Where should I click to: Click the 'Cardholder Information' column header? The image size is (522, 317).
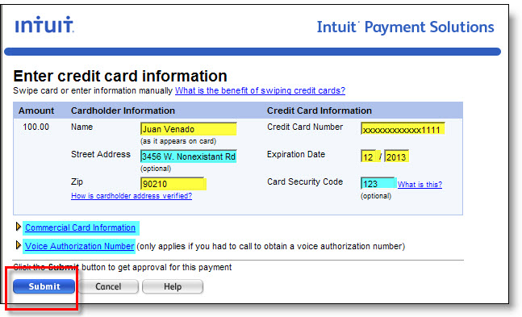tap(123, 111)
